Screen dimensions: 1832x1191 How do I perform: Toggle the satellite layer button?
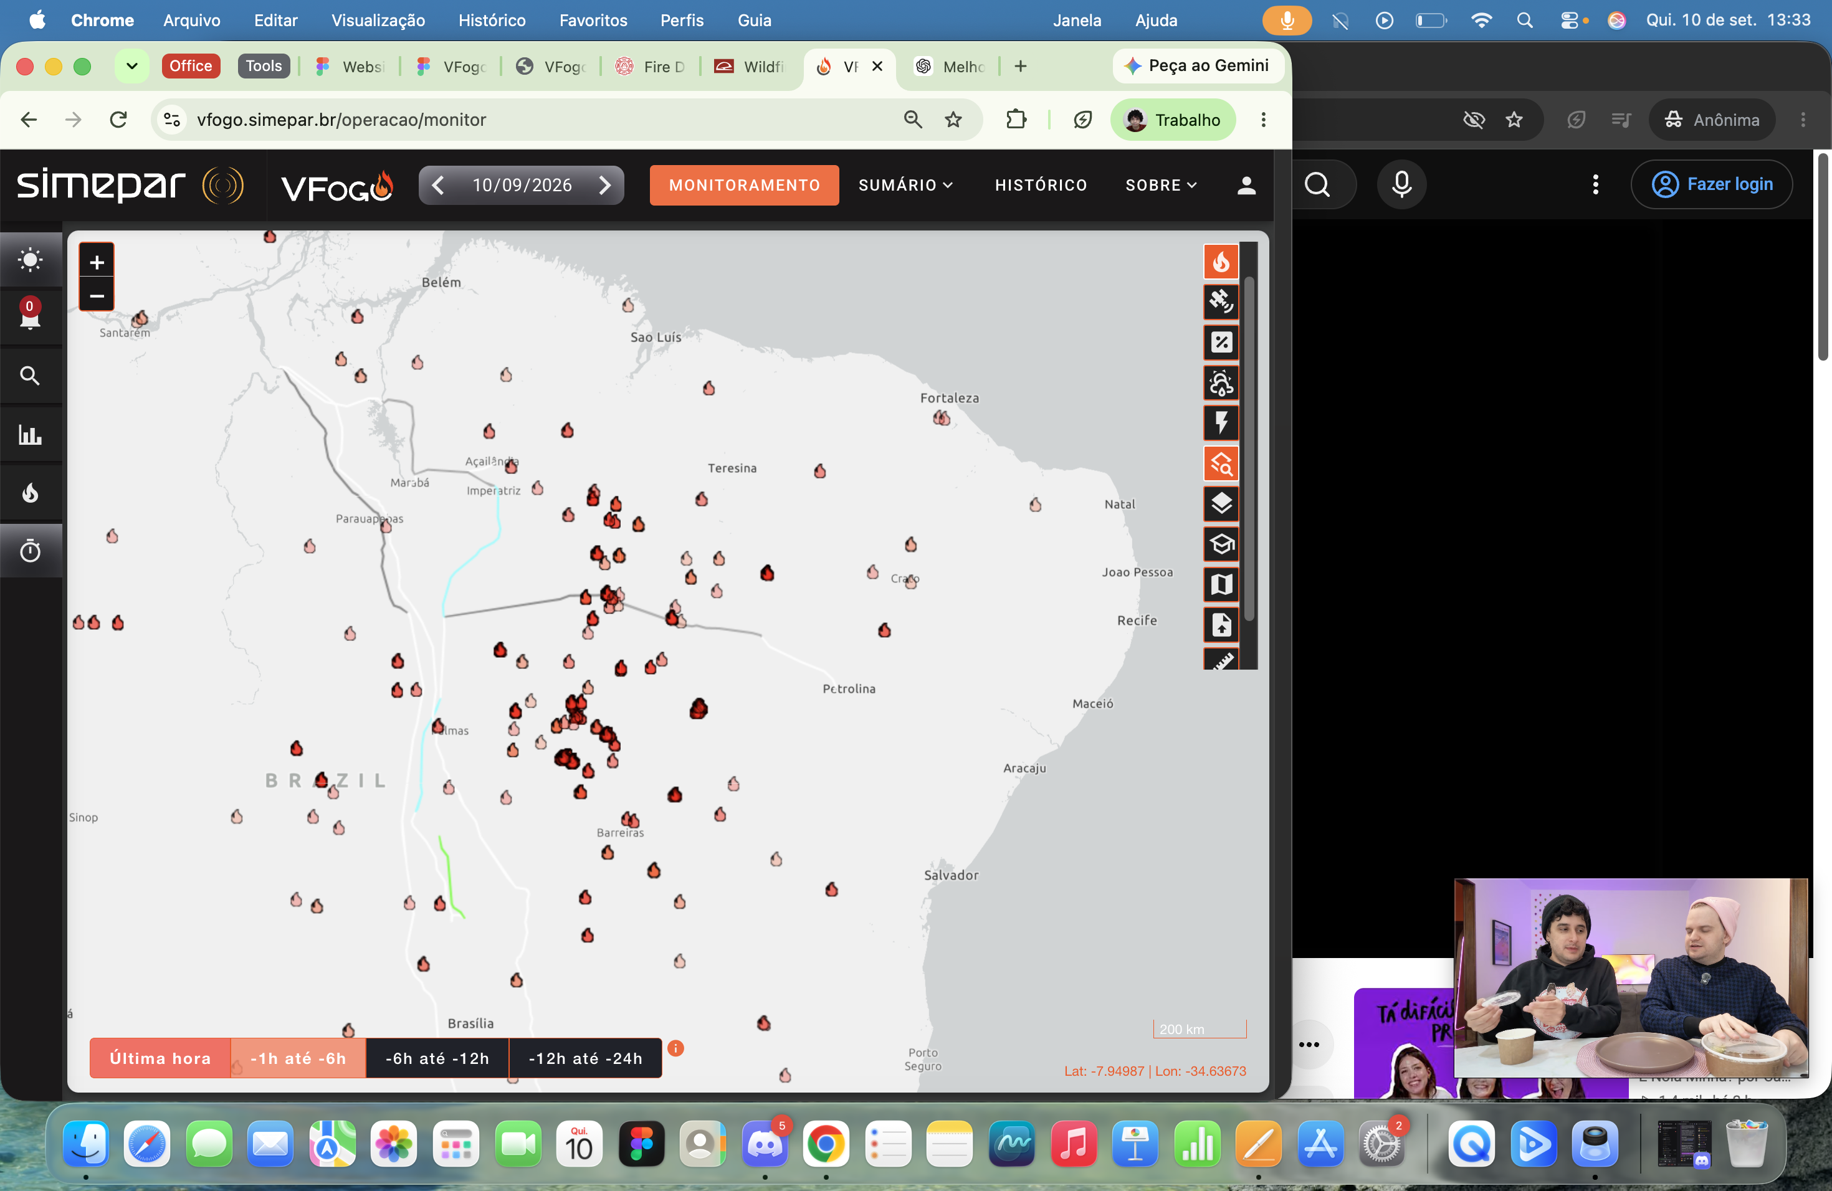(1221, 301)
